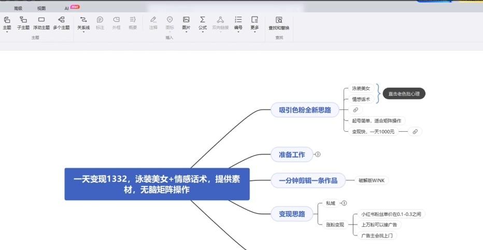The height and width of the screenshot is (250, 483).
Task: Expand collapsed children of 私域 node
Action: pos(344,203)
